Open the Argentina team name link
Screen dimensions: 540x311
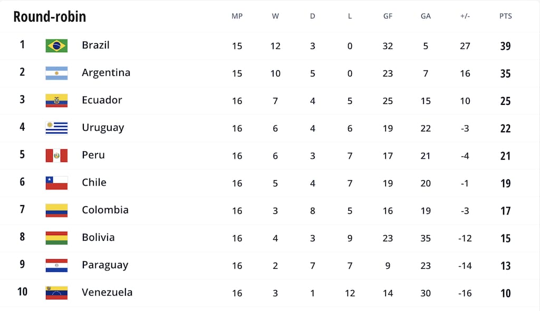(106, 73)
